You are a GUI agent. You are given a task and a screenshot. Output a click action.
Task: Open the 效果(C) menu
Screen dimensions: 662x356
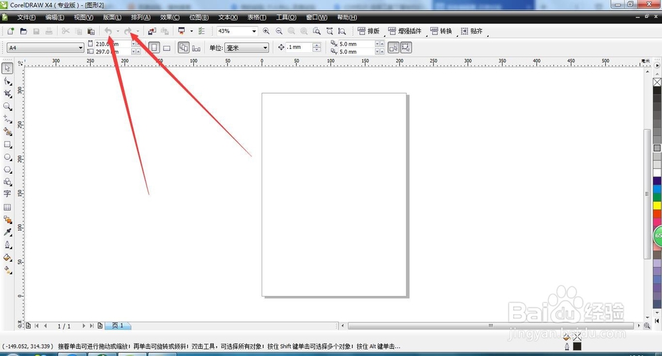click(x=169, y=17)
